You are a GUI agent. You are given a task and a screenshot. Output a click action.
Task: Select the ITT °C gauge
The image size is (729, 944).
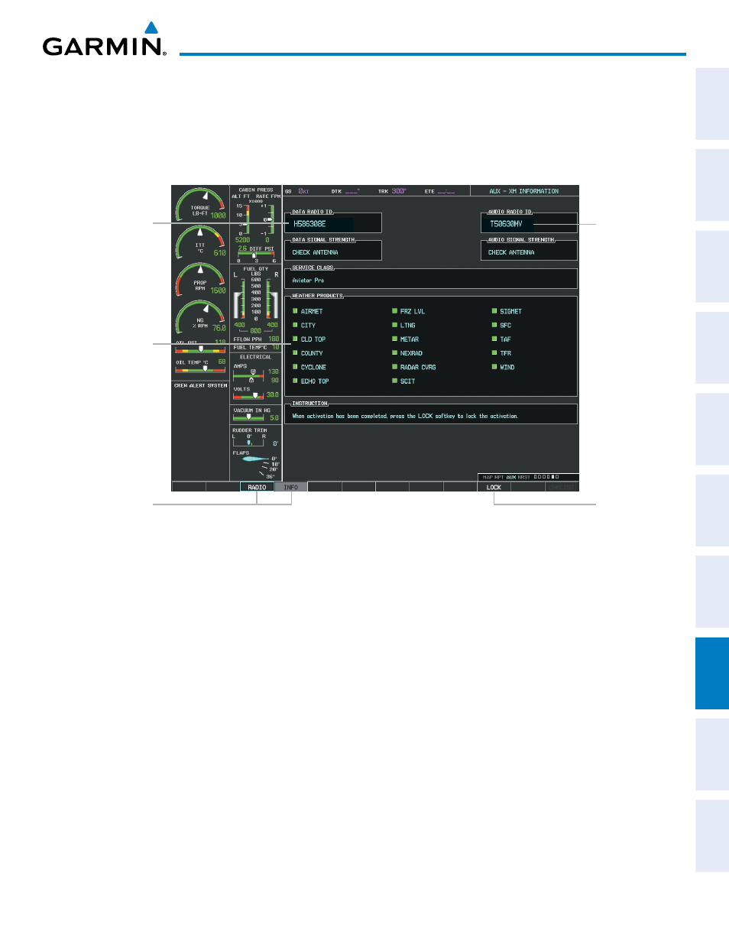tap(201, 242)
